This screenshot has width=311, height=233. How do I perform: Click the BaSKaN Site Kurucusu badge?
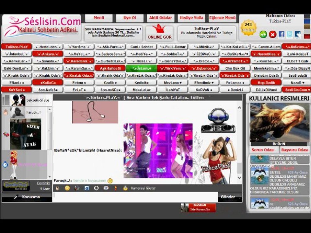[x=198, y=207]
